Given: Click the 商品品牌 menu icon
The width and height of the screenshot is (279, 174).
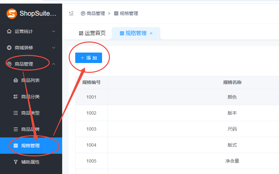Looking at the screenshot, I should [x=16, y=129].
